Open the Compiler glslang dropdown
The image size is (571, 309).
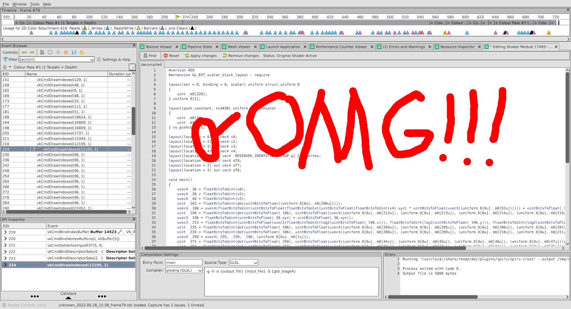[184, 270]
